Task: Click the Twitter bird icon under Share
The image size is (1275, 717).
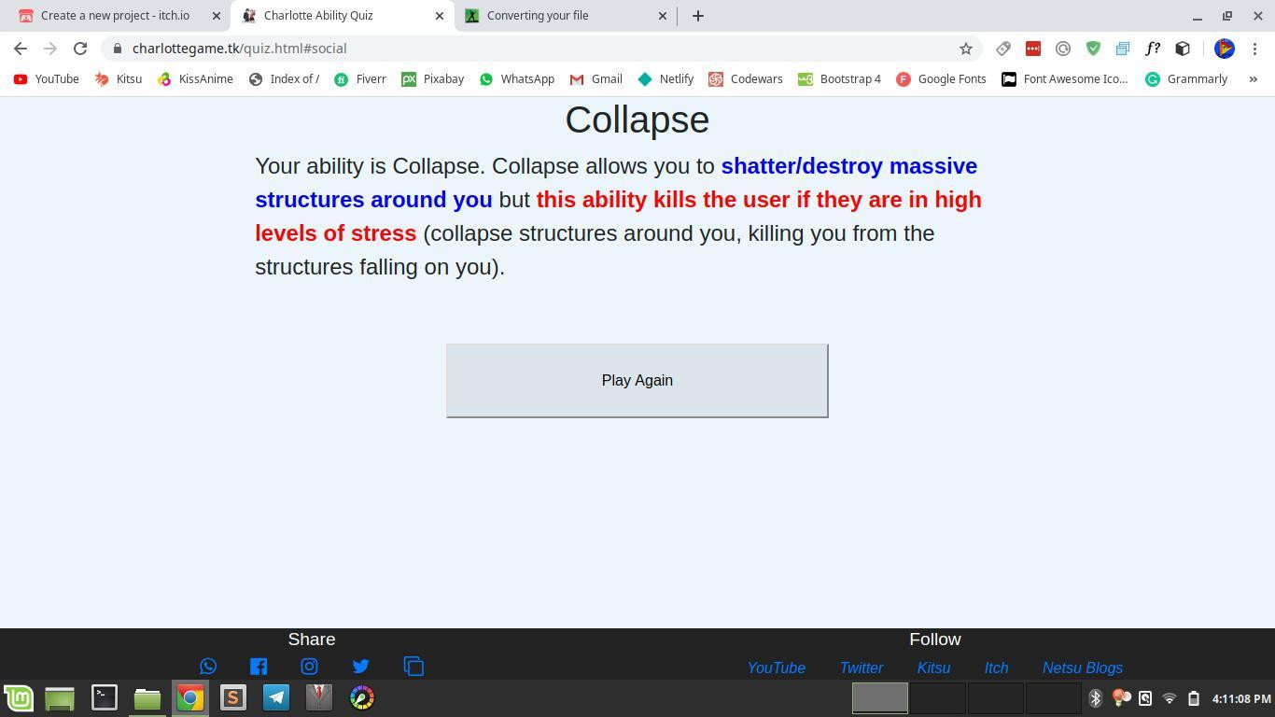Action: click(x=360, y=667)
